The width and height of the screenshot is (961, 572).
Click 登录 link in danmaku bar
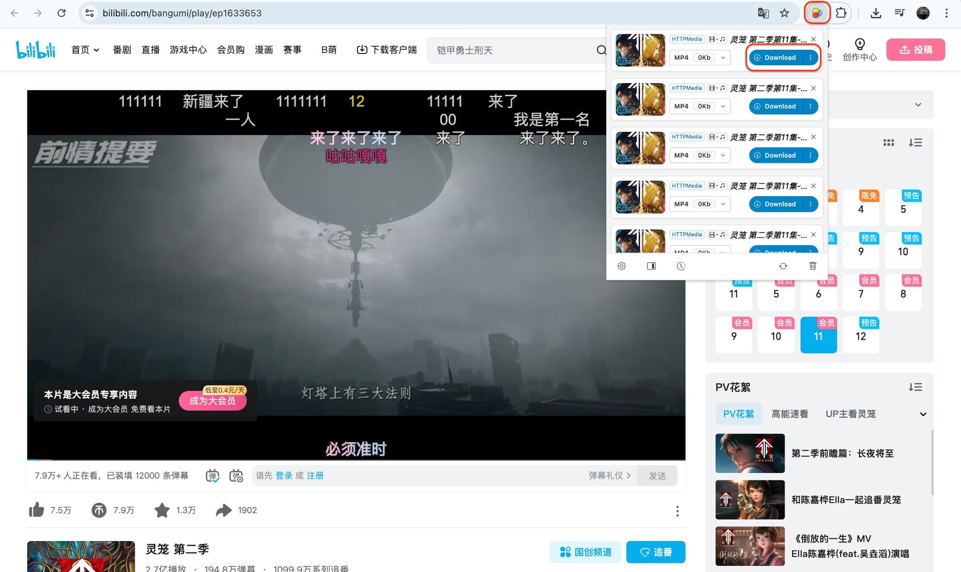tap(284, 476)
